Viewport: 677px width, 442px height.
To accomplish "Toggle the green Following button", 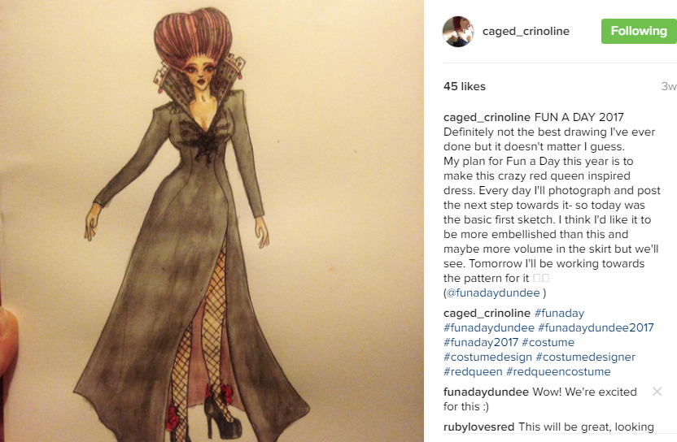I will tap(639, 31).
